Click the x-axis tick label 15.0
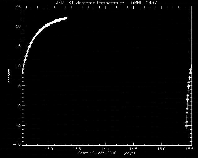 coord(161,149)
